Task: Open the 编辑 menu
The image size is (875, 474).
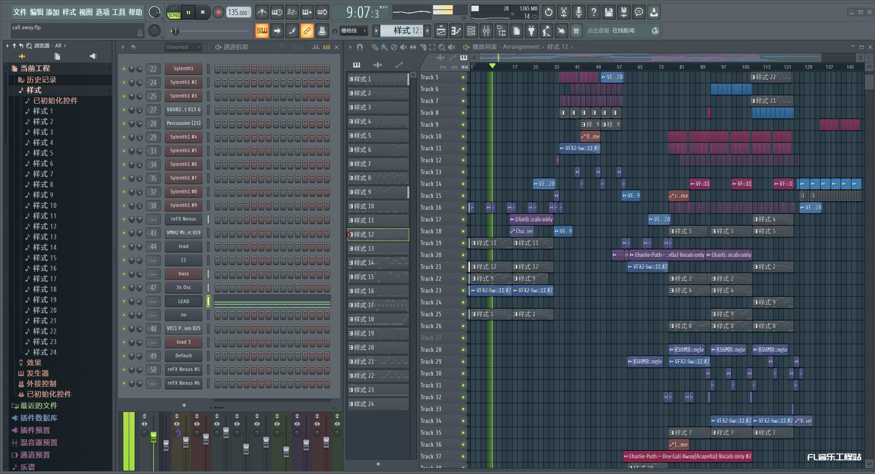Action: (36, 12)
